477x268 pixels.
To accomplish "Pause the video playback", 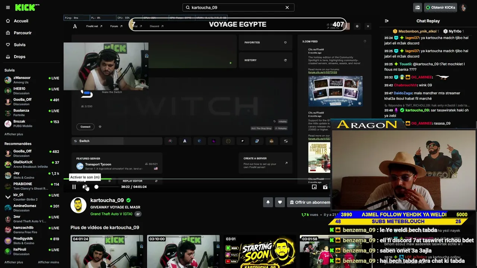I will (x=74, y=187).
